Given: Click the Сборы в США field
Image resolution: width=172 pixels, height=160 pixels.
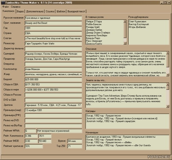Looking at the screenshot, I should [x=53, y=85].
